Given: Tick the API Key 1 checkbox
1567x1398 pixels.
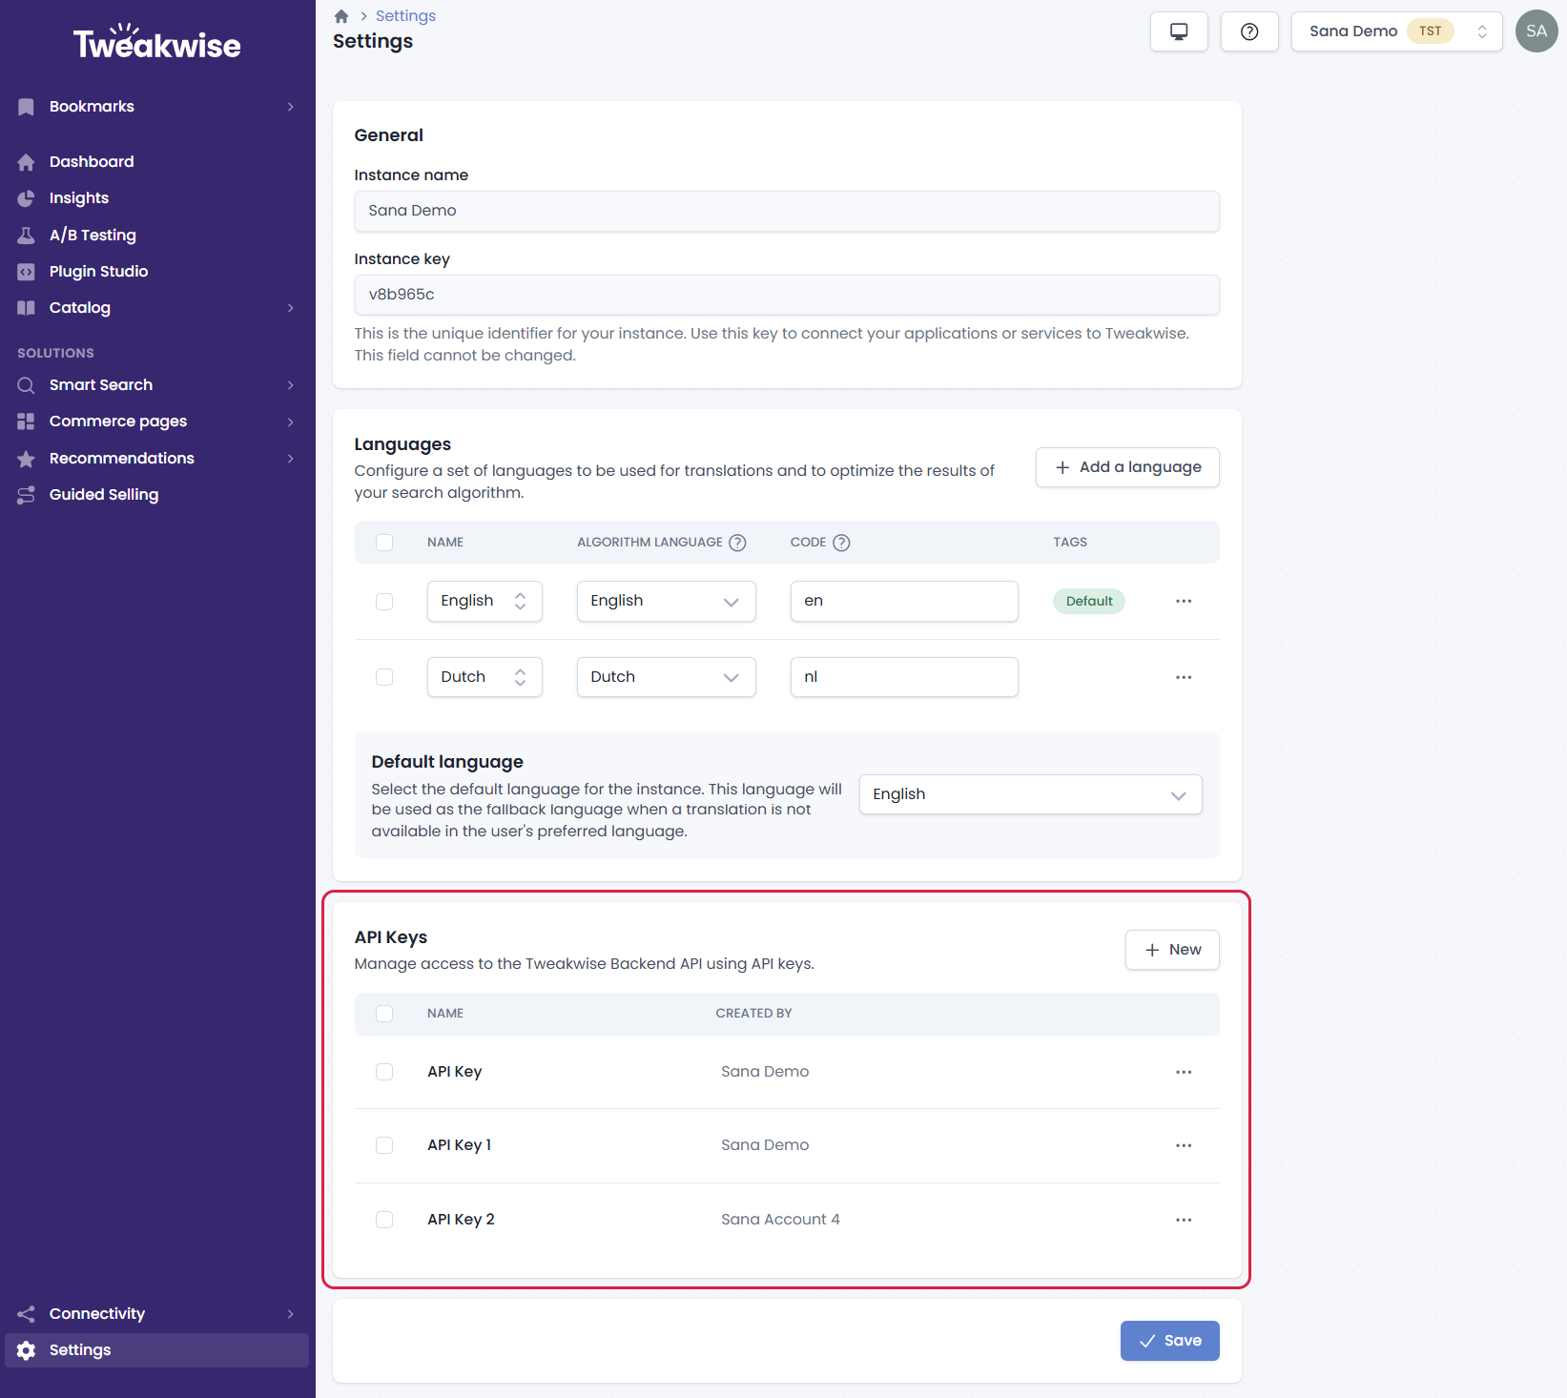Looking at the screenshot, I should point(384,1145).
